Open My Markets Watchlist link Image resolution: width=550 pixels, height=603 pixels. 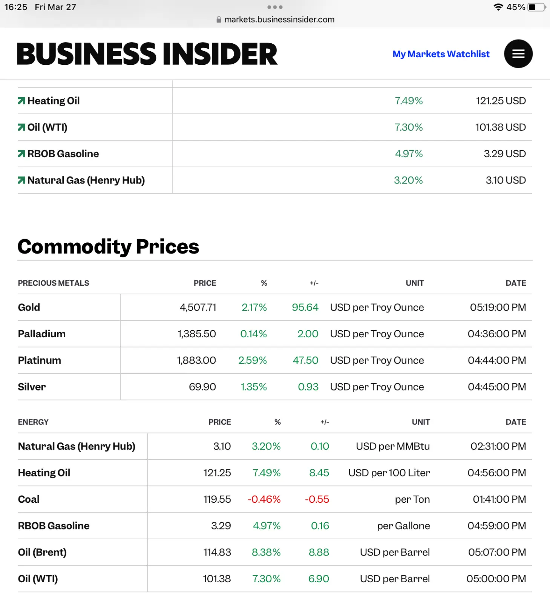(x=441, y=54)
